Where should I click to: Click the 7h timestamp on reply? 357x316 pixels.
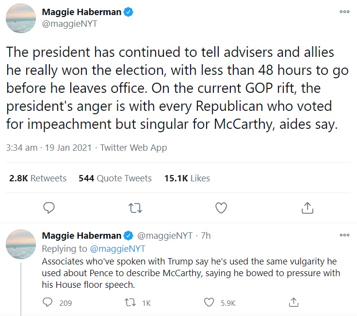(206, 236)
